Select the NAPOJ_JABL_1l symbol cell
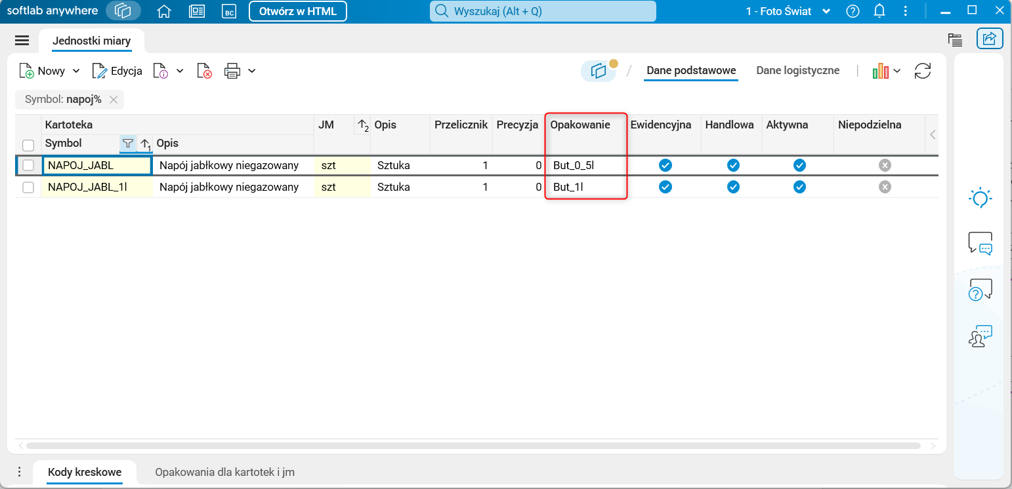The height and width of the screenshot is (489, 1012). pyautogui.click(x=97, y=187)
